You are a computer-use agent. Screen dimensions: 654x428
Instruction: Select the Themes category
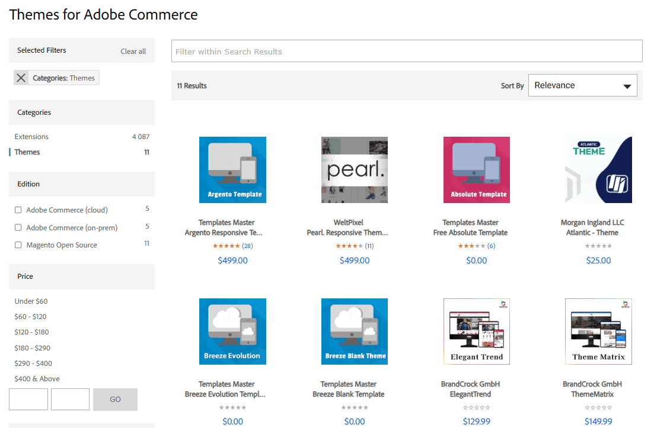(27, 152)
